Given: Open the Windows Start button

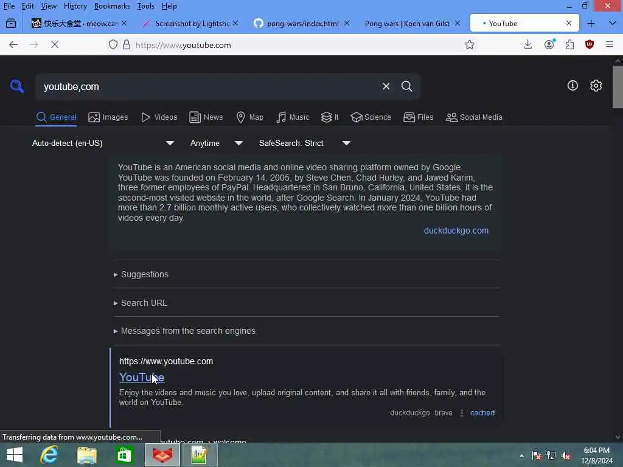Looking at the screenshot, I should [15, 455].
